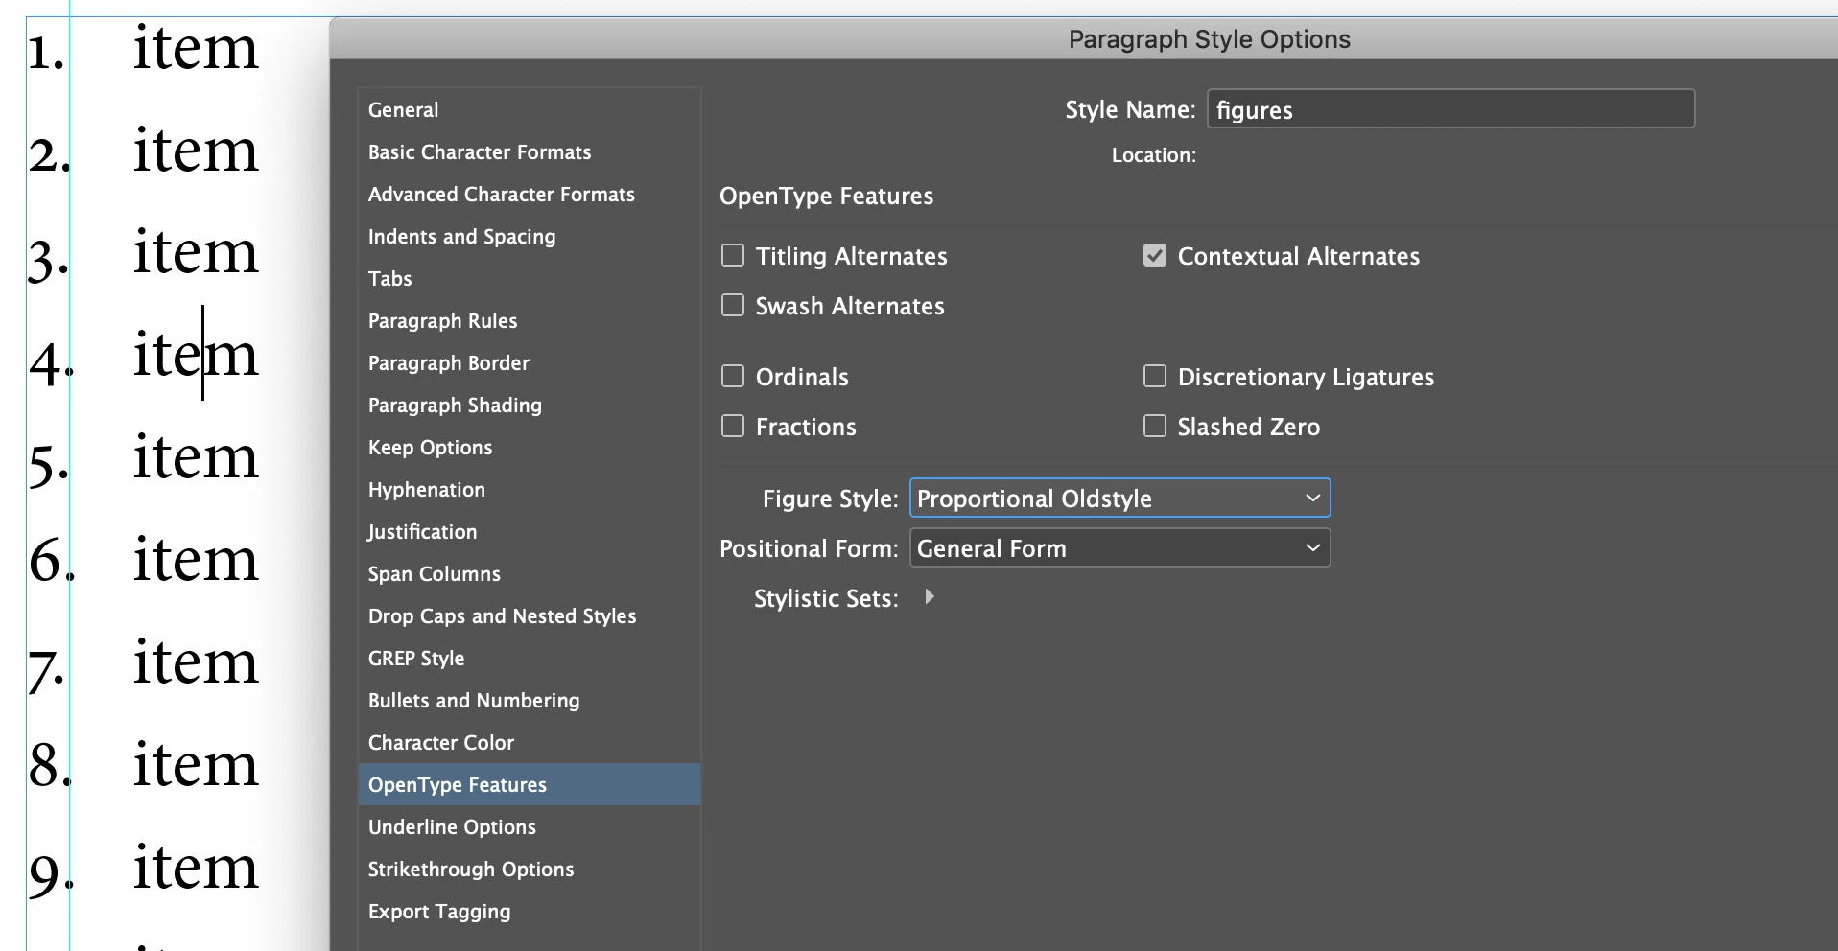Select Underline Options in the list

(x=452, y=827)
